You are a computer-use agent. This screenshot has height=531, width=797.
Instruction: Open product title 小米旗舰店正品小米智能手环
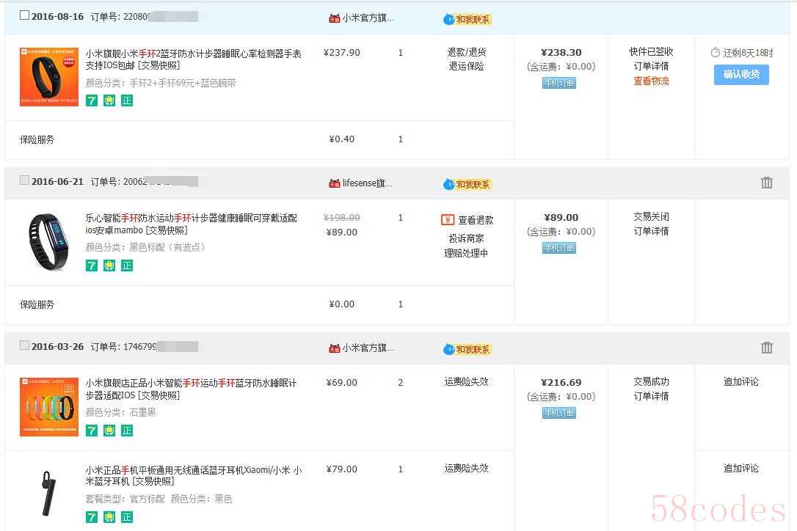pyautogui.click(x=191, y=389)
